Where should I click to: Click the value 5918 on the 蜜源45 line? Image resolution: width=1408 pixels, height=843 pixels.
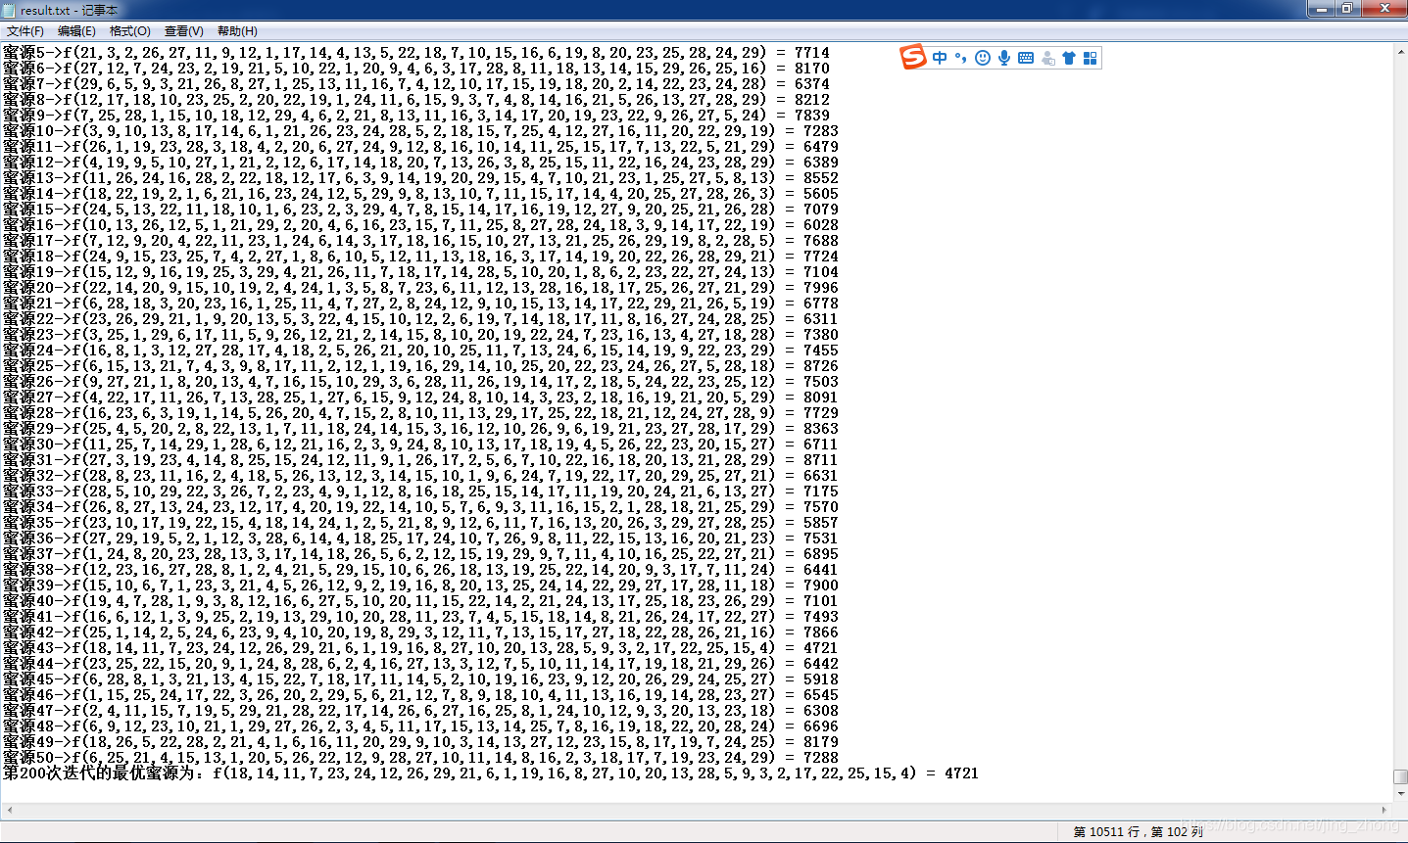click(821, 679)
